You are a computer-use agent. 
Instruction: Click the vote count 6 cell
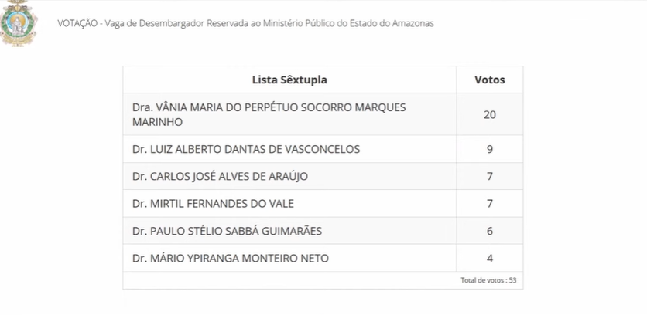(490, 231)
